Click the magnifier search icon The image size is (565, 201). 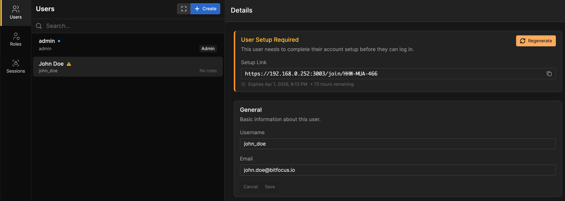39,26
